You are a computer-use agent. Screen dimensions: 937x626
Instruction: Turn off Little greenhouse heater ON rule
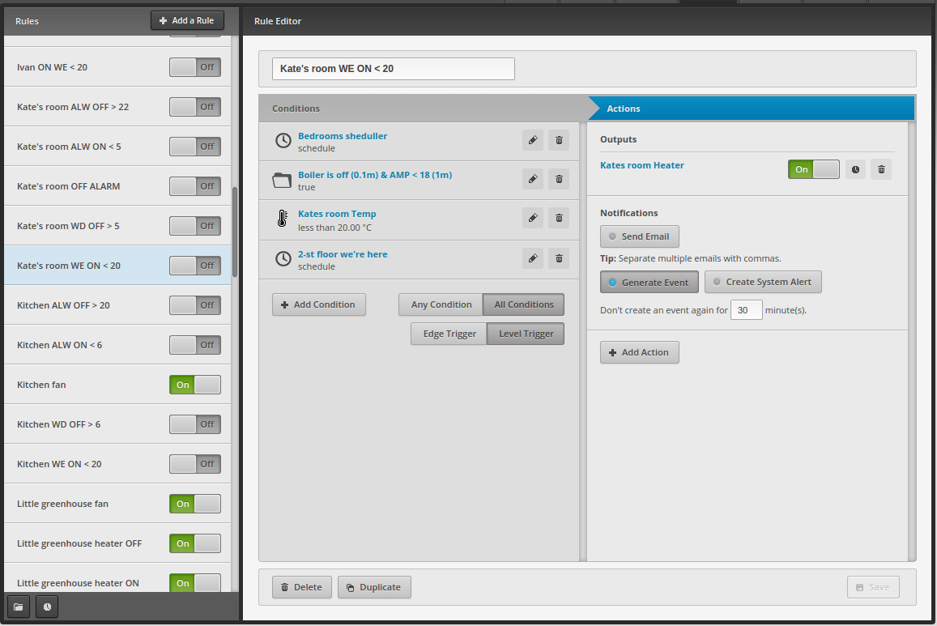pos(195,582)
